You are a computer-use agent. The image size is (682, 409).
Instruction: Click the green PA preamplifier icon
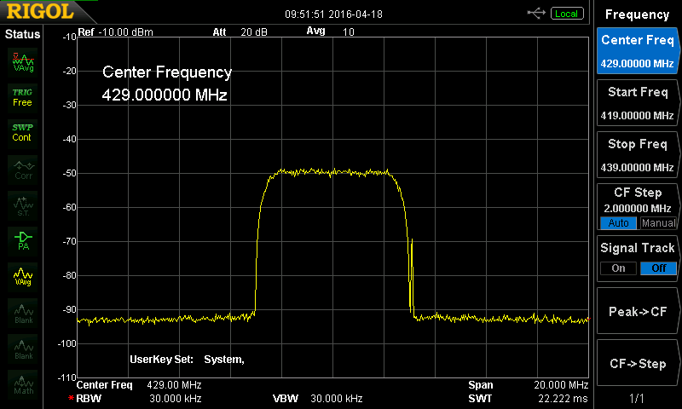point(23,241)
